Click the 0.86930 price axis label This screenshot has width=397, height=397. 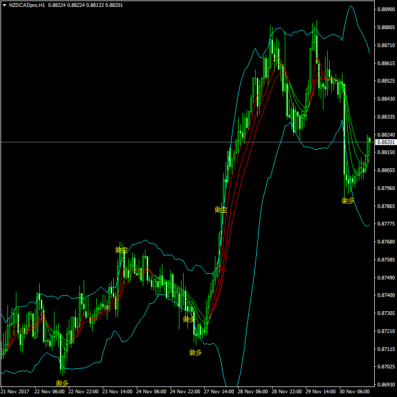[386, 384]
